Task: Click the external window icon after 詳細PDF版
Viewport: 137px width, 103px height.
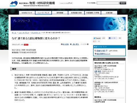Action: pyautogui.click(x=106, y=51)
